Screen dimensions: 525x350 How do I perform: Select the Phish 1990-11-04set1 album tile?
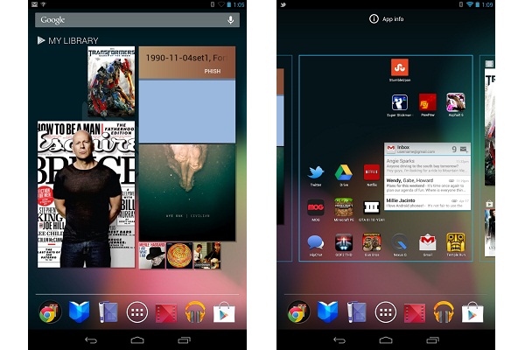pyautogui.click(x=186, y=61)
